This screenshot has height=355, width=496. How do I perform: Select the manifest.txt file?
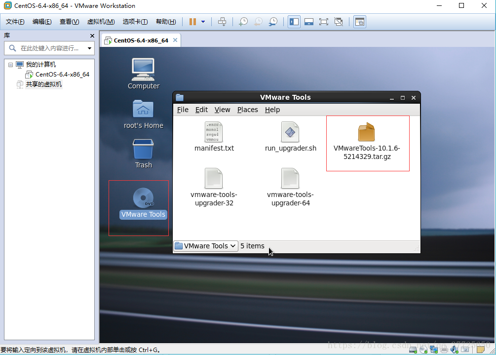[x=214, y=137]
